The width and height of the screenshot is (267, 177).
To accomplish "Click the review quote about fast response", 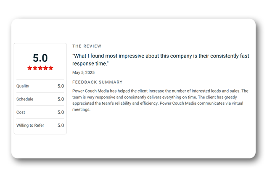I will (x=161, y=60).
